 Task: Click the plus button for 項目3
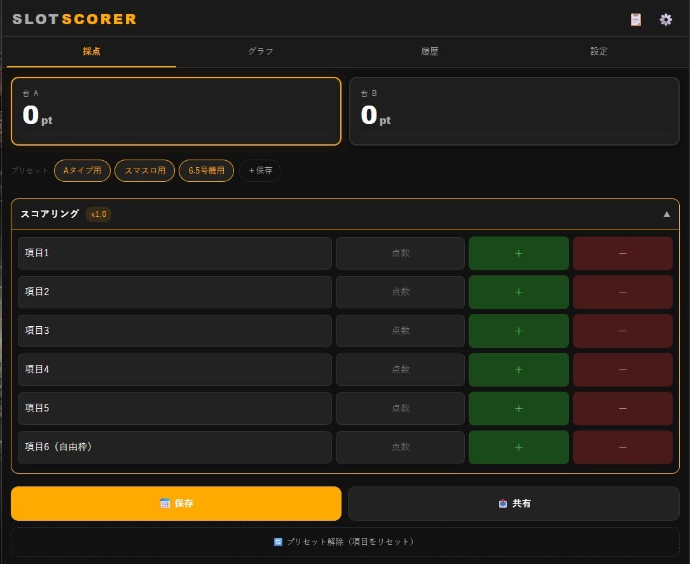click(518, 331)
